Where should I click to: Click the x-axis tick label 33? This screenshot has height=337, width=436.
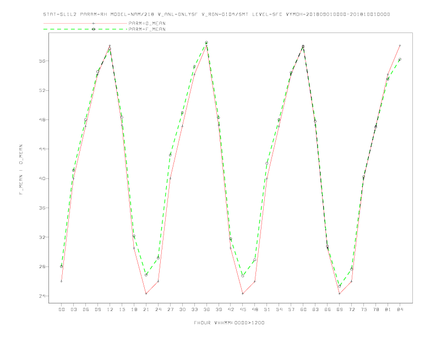194,309
